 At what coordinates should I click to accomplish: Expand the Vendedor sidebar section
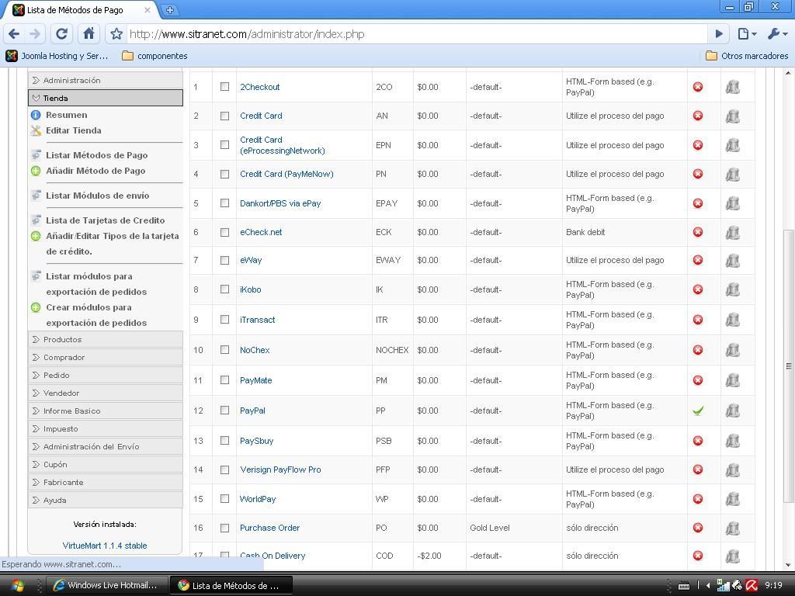click(106, 393)
